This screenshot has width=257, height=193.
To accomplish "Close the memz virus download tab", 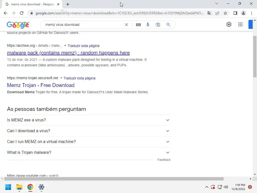I will tap(58, 5).
